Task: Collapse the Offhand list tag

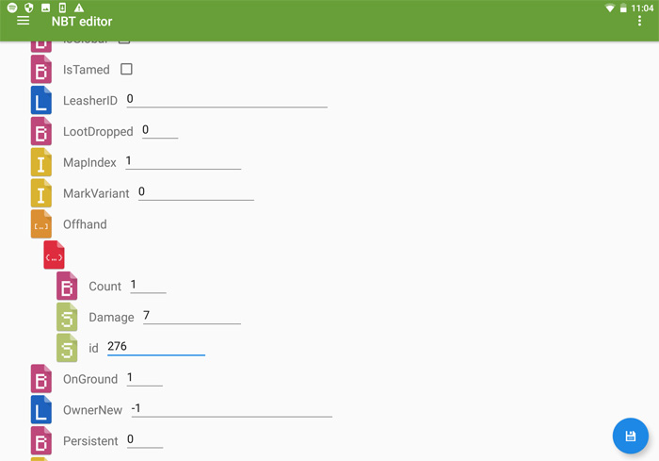Action: coord(41,224)
